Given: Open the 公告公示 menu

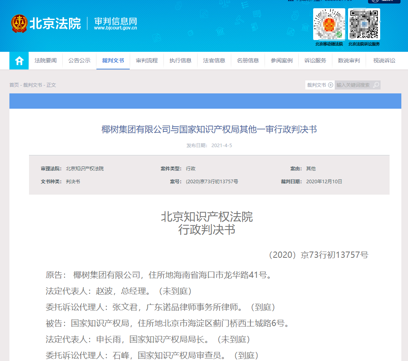Looking at the screenshot, I should point(79,61).
